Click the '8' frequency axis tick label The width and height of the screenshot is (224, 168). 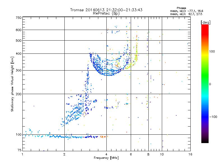click(x=148, y=154)
